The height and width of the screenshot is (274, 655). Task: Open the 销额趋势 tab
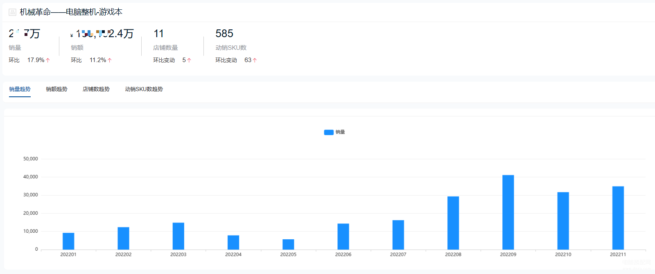56,89
